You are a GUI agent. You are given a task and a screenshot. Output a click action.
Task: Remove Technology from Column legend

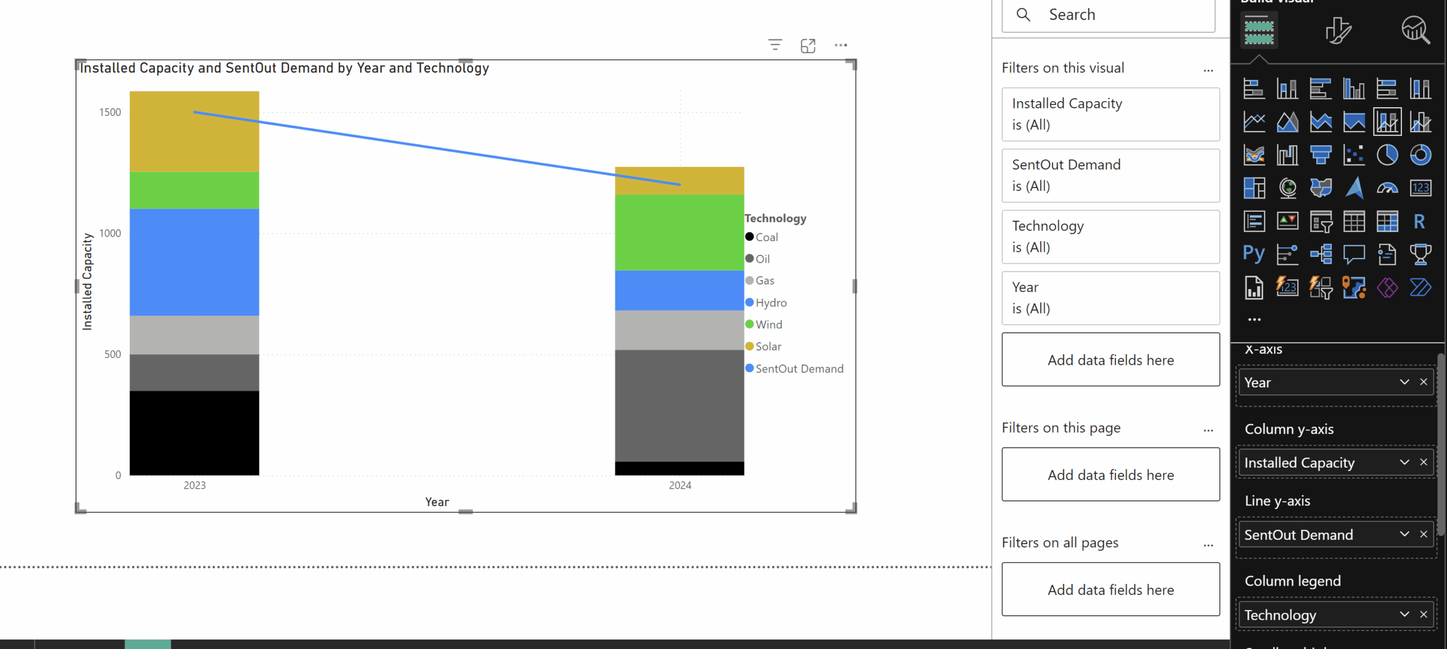[1423, 615]
